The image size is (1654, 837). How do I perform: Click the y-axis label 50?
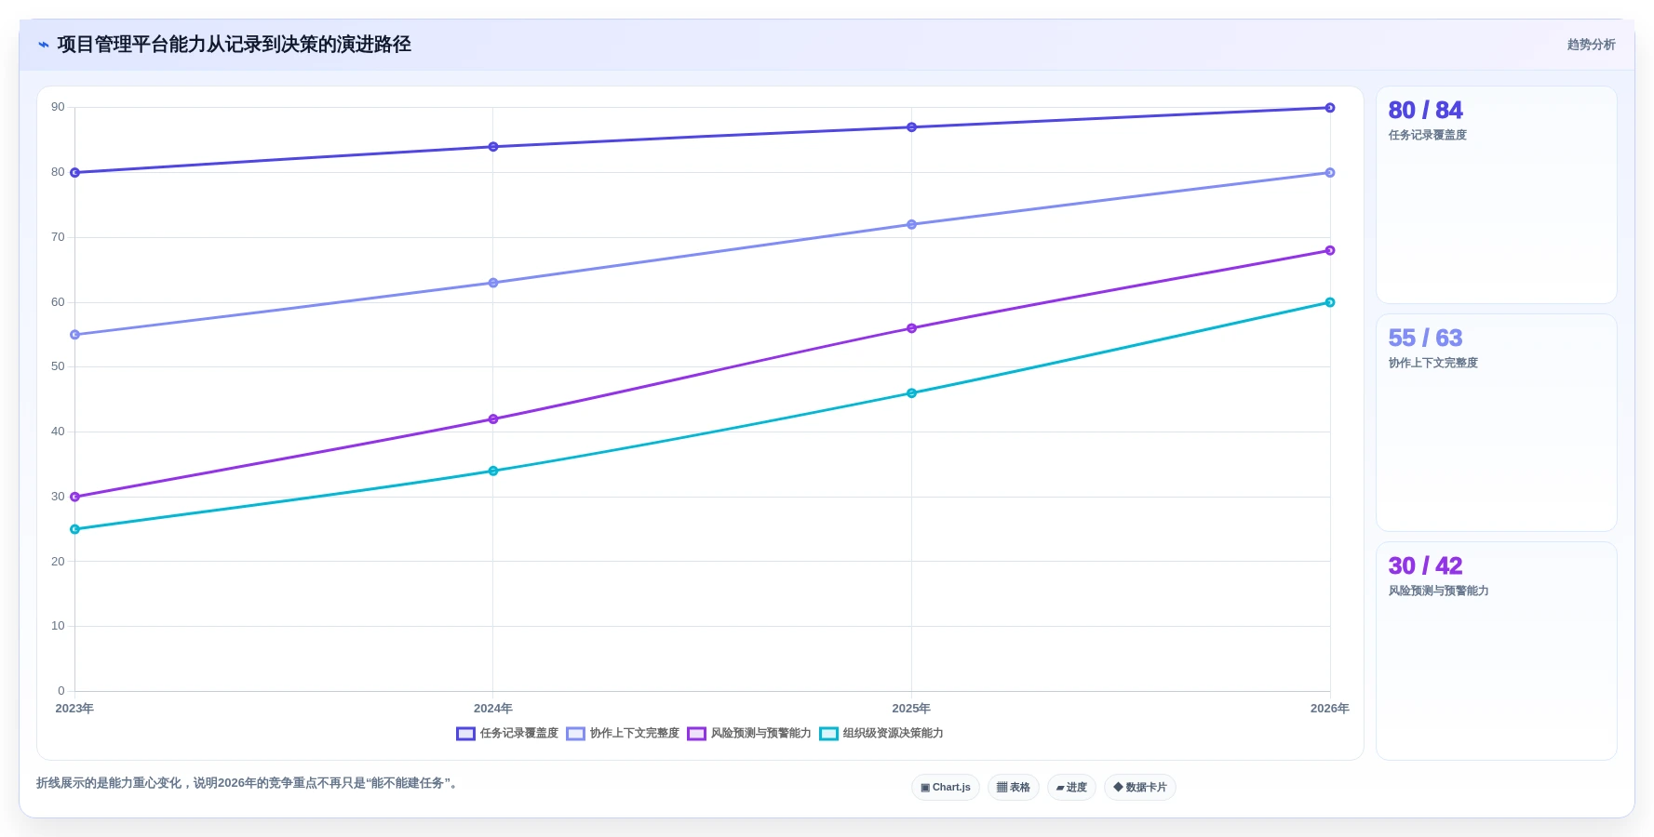point(58,366)
